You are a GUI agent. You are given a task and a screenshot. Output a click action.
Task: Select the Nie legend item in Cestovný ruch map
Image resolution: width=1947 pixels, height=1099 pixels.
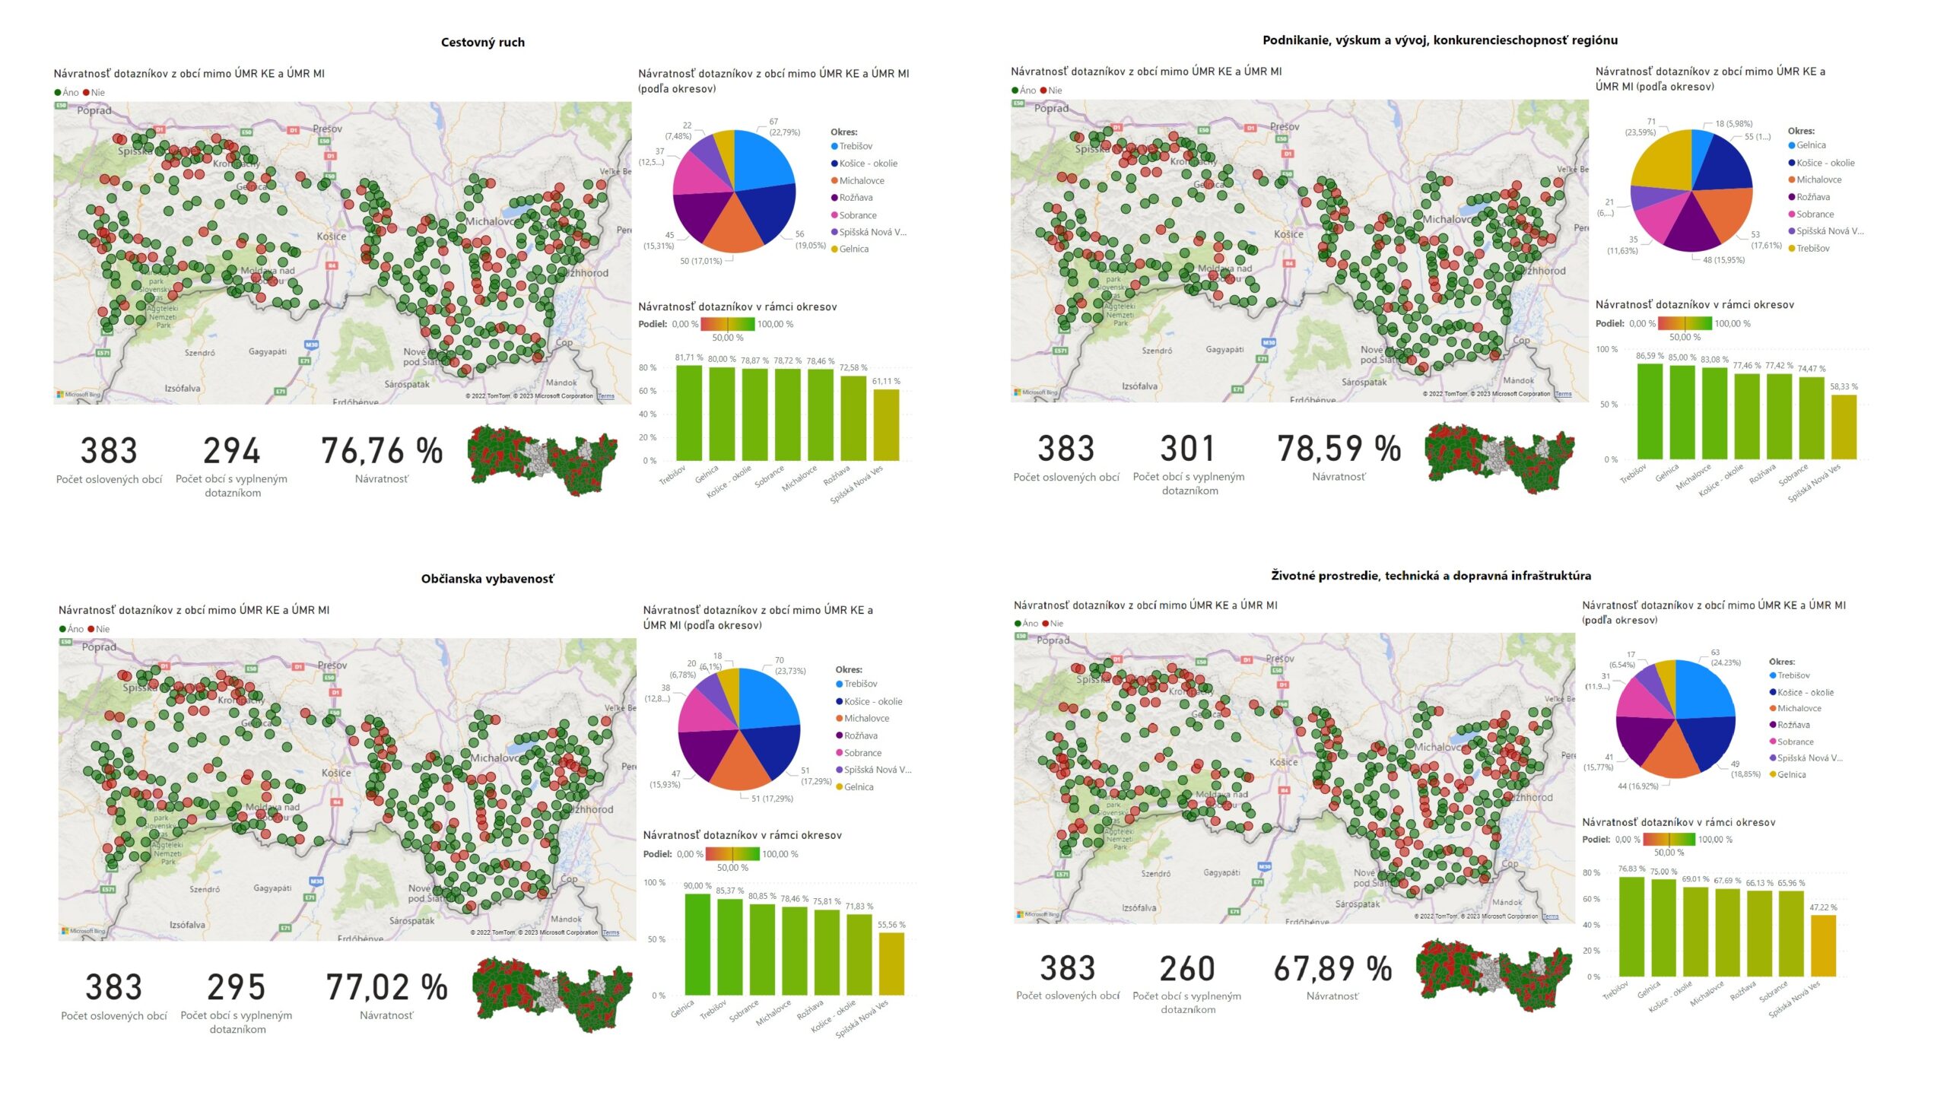(x=94, y=93)
